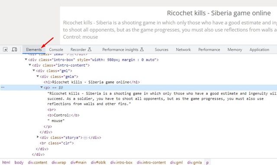Collapse the gml div node
This screenshot has height=165, width=277.
[x=34, y=71]
